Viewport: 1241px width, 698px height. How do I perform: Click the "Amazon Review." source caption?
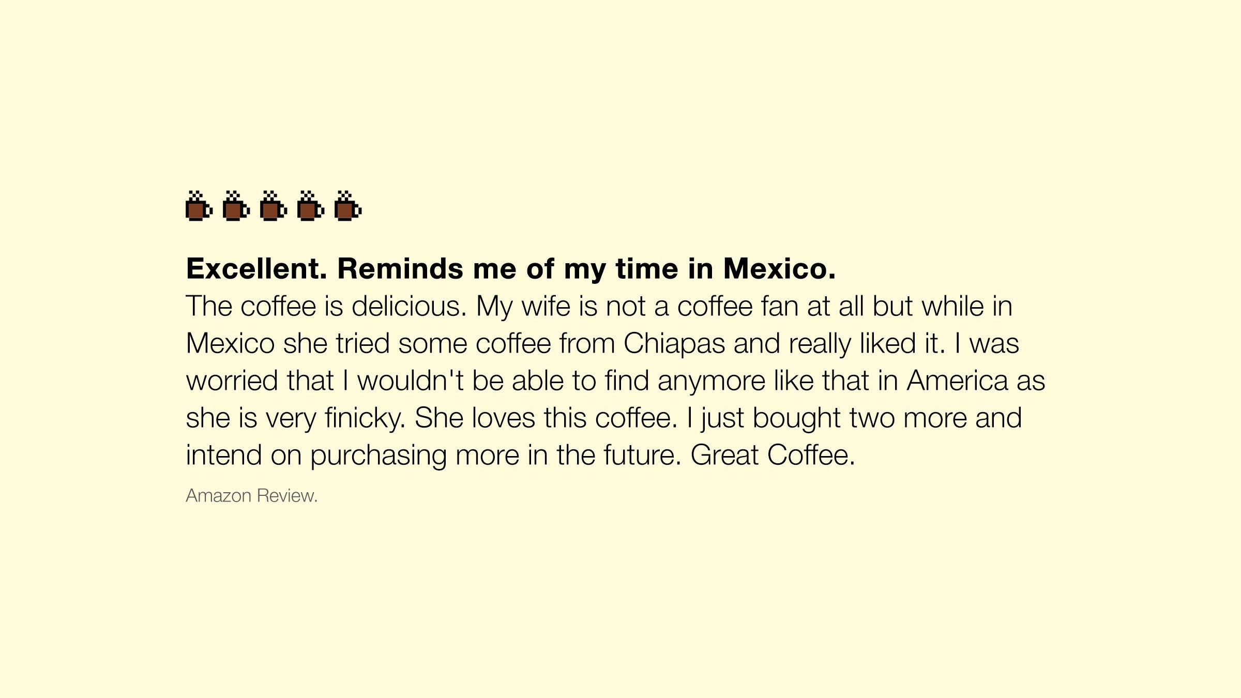click(x=252, y=496)
